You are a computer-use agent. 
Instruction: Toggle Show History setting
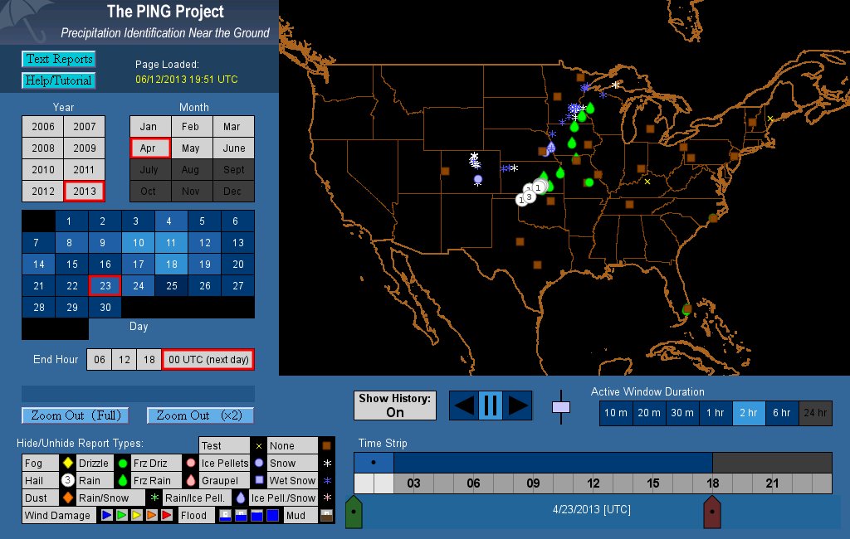395,405
